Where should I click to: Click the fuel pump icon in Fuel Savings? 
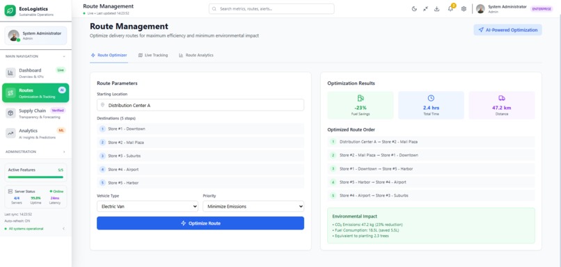[361, 98]
